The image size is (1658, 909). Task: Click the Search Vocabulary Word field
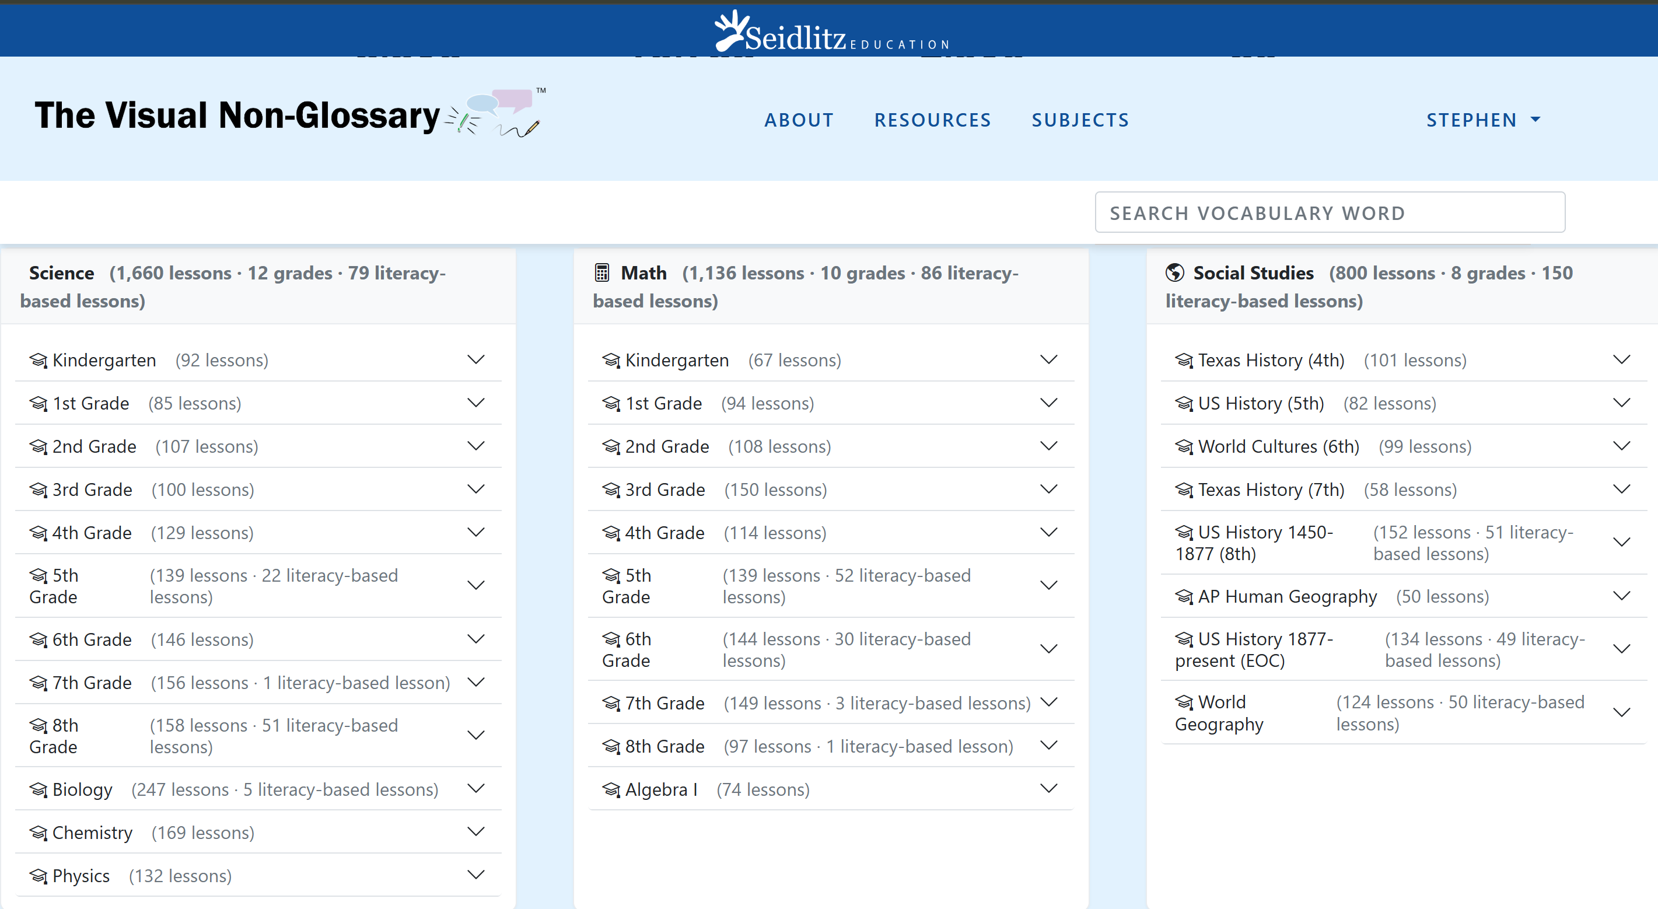click(1330, 213)
